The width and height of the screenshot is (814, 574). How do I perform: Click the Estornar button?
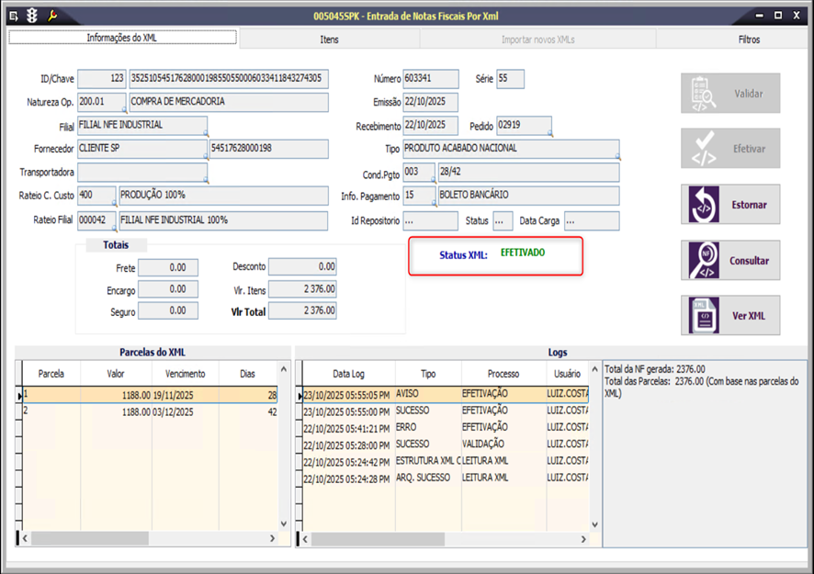click(730, 205)
